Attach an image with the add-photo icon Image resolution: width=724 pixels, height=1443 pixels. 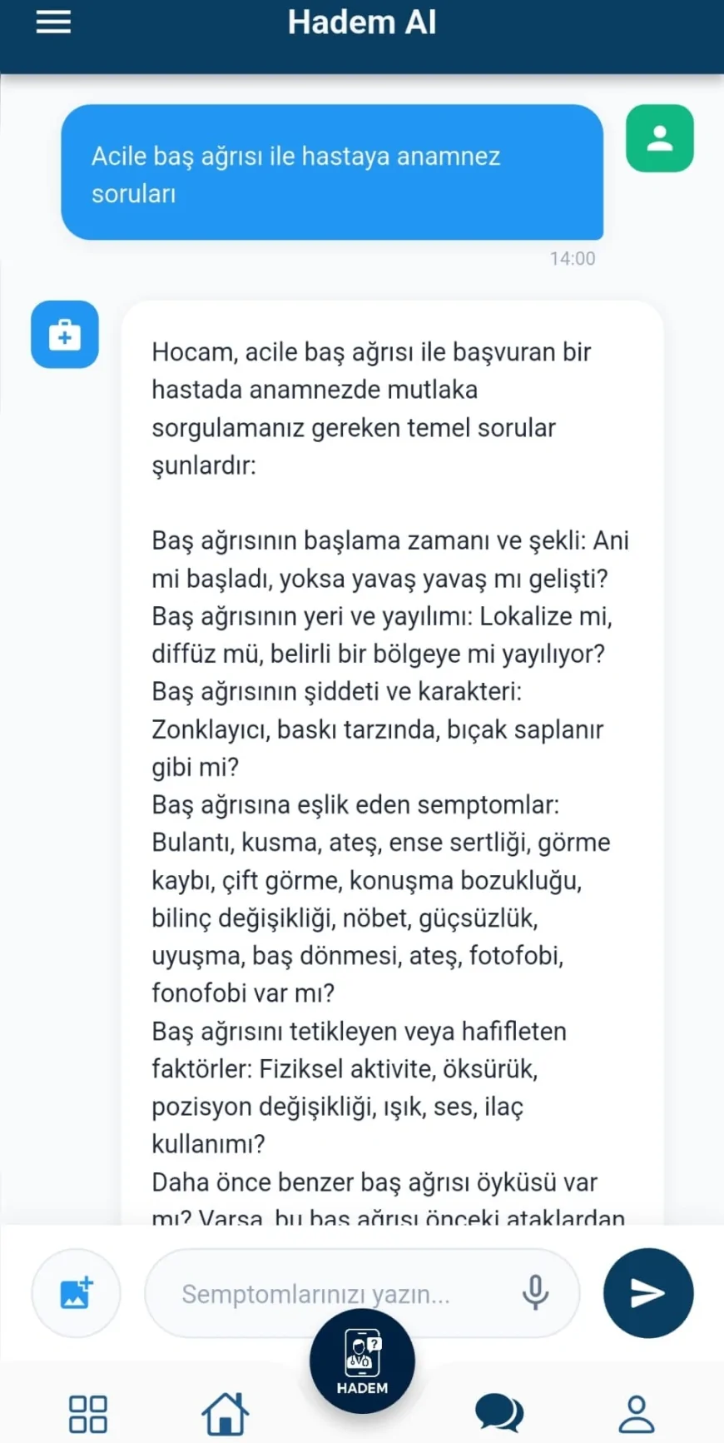pos(76,1292)
